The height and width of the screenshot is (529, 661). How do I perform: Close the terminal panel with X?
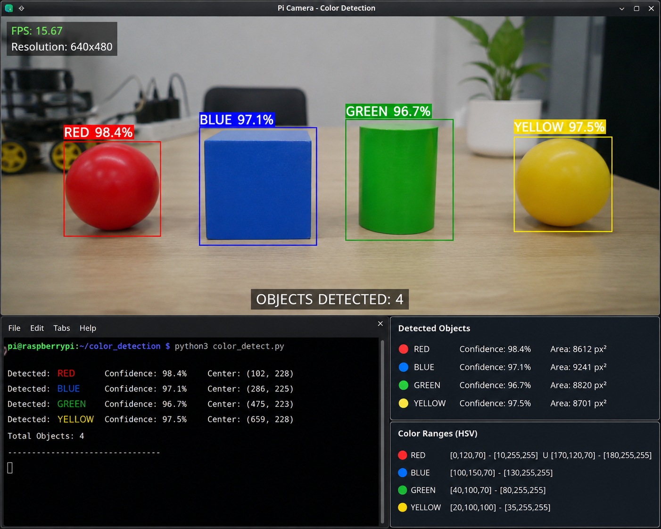380,323
